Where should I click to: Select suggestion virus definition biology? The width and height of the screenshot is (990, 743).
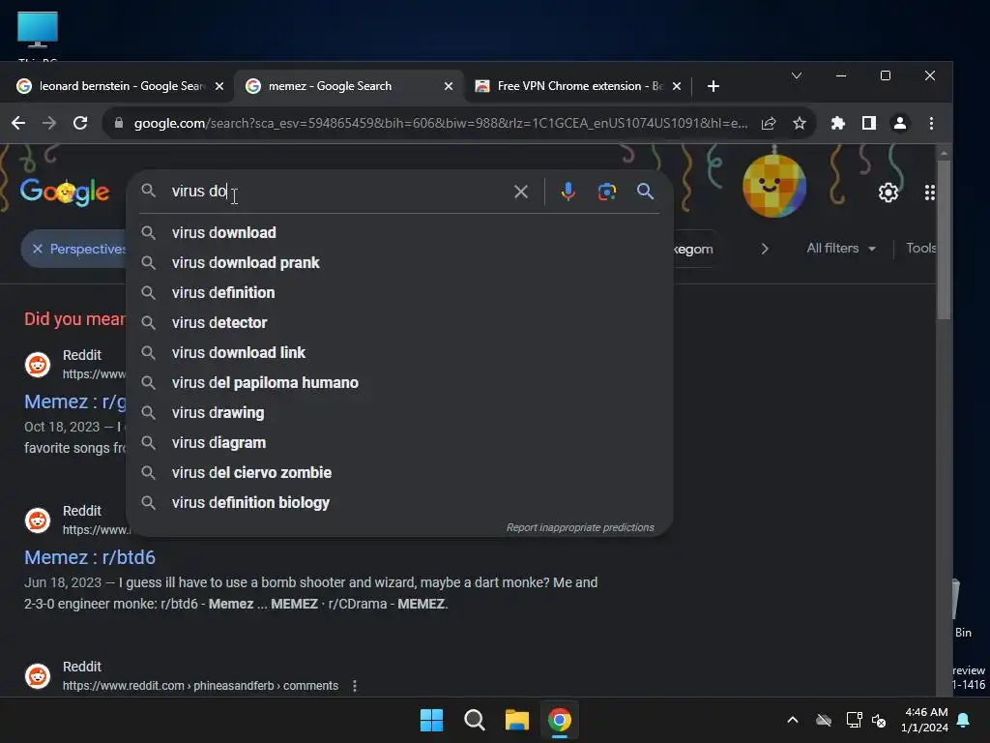tap(399, 503)
